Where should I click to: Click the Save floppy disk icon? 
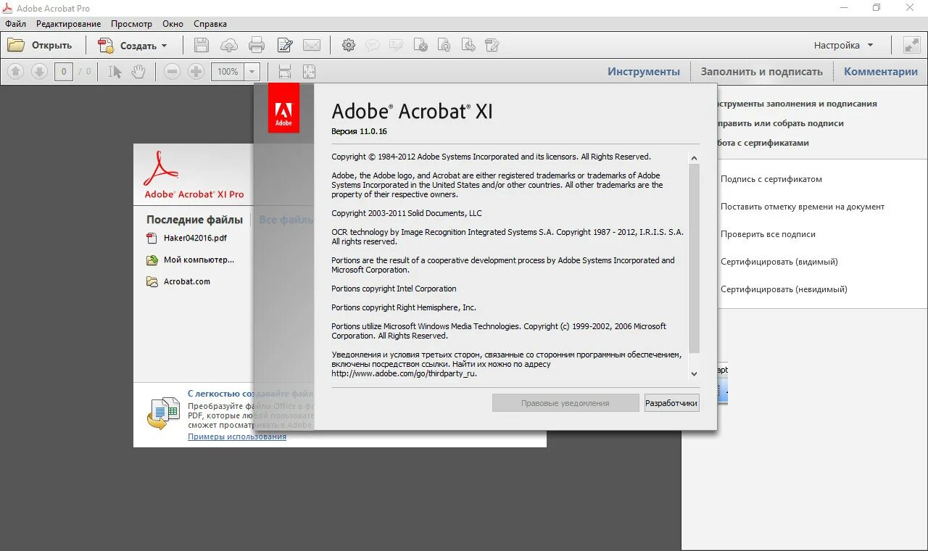(x=202, y=45)
